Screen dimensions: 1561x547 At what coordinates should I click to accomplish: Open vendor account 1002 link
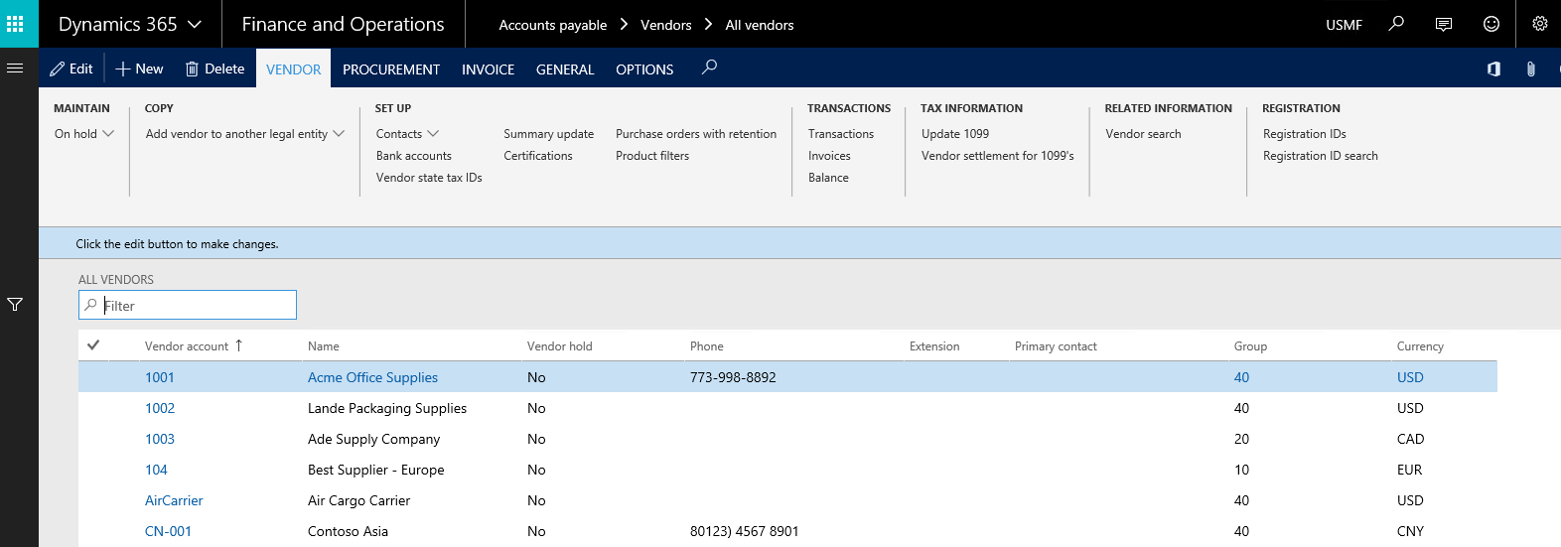160,408
